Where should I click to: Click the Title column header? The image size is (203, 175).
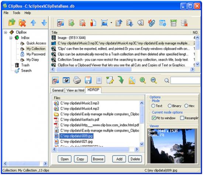(x=120, y=32)
